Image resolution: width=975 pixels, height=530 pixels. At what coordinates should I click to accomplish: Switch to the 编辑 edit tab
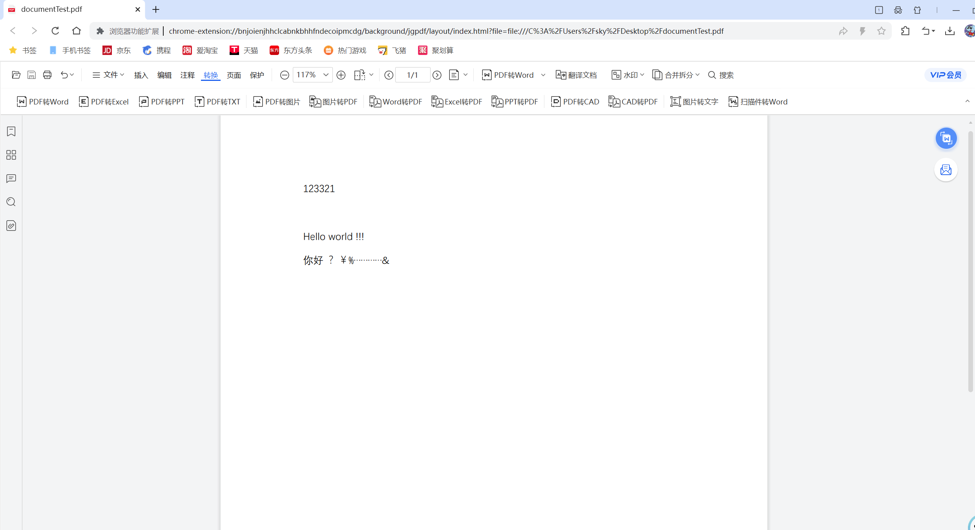click(164, 75)
